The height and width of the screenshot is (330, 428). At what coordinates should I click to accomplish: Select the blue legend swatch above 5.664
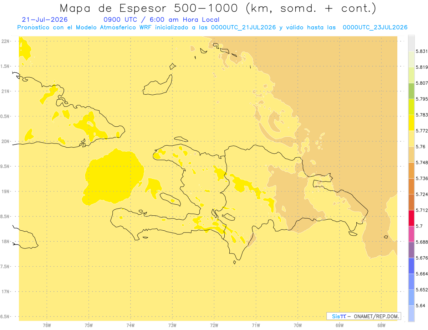click(x=411, y=266)
